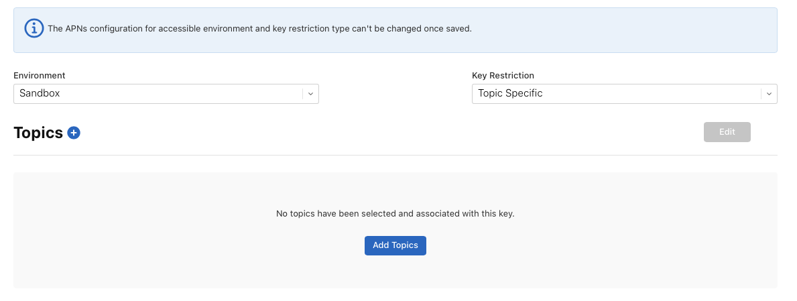
Task: Click the Sandbox value text
Action: tap(40, 94)
